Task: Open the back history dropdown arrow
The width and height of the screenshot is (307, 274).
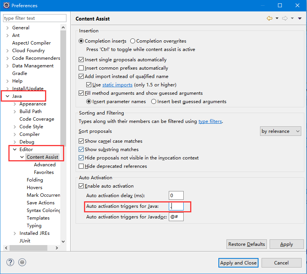Action: tap(277, 18)
